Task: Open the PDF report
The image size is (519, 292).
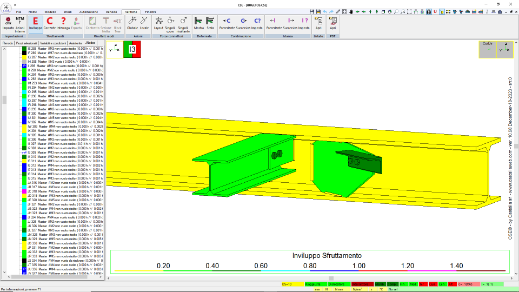Action: click(332, 23)
